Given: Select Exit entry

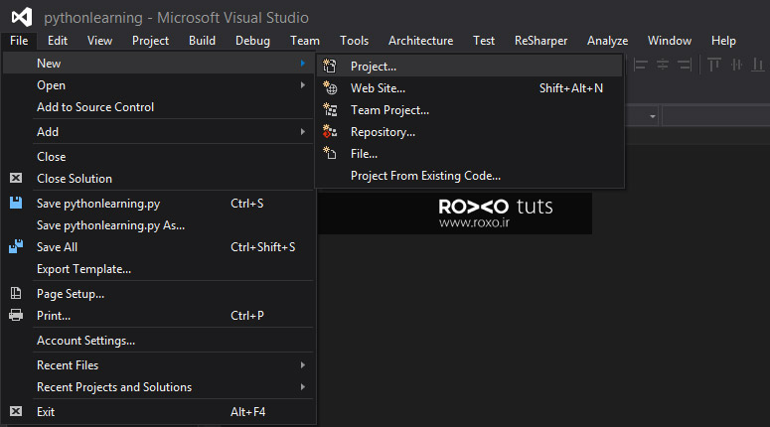Looking at the screenshot, I should click(x=158, y=412).
